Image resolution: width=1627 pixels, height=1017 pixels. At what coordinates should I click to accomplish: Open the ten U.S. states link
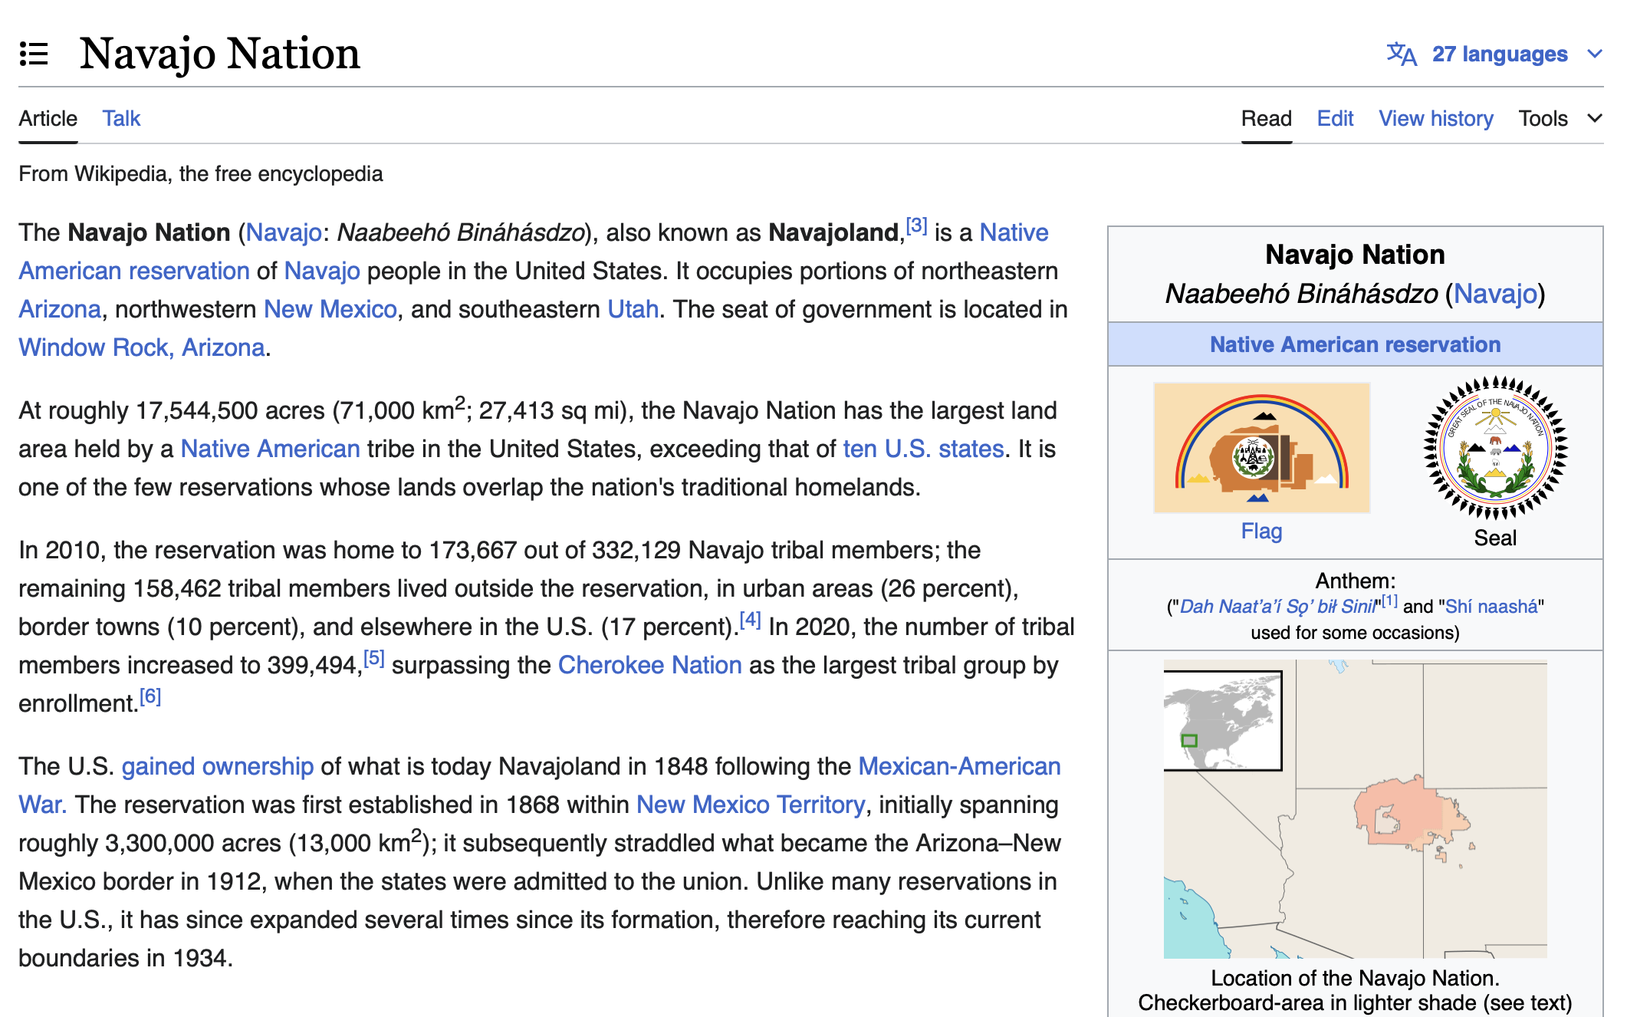(x=923, y=449)
